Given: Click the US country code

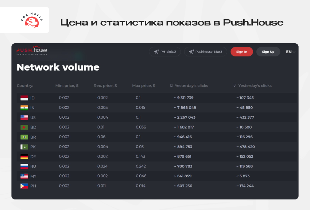Looking at the screenshot, I should tap(33, 118).
